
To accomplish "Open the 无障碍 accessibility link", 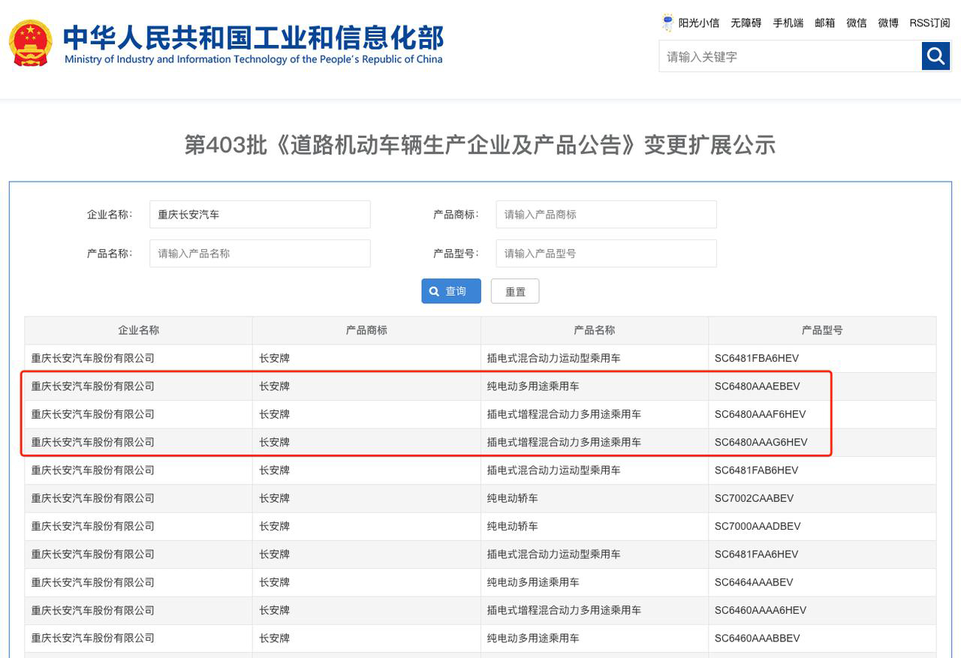I will [746, 23].
